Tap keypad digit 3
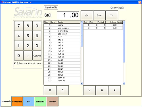This screenshot has width=142, height=107. 37,46
